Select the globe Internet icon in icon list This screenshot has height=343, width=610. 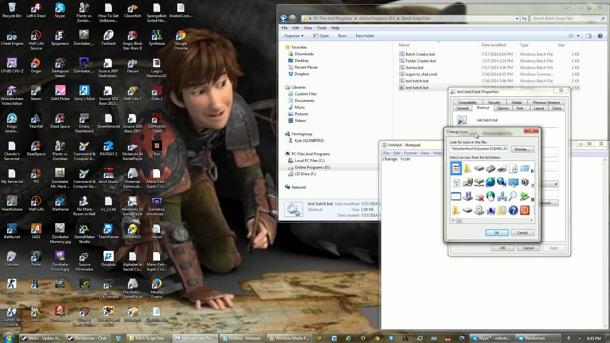click(x=491, y=182)
